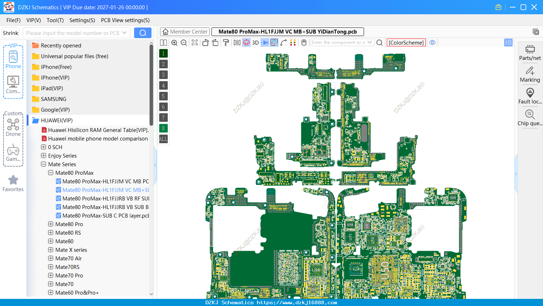543x306 pixels.
Task: Open the Tool(T) menu
Action: coord(55,20)
